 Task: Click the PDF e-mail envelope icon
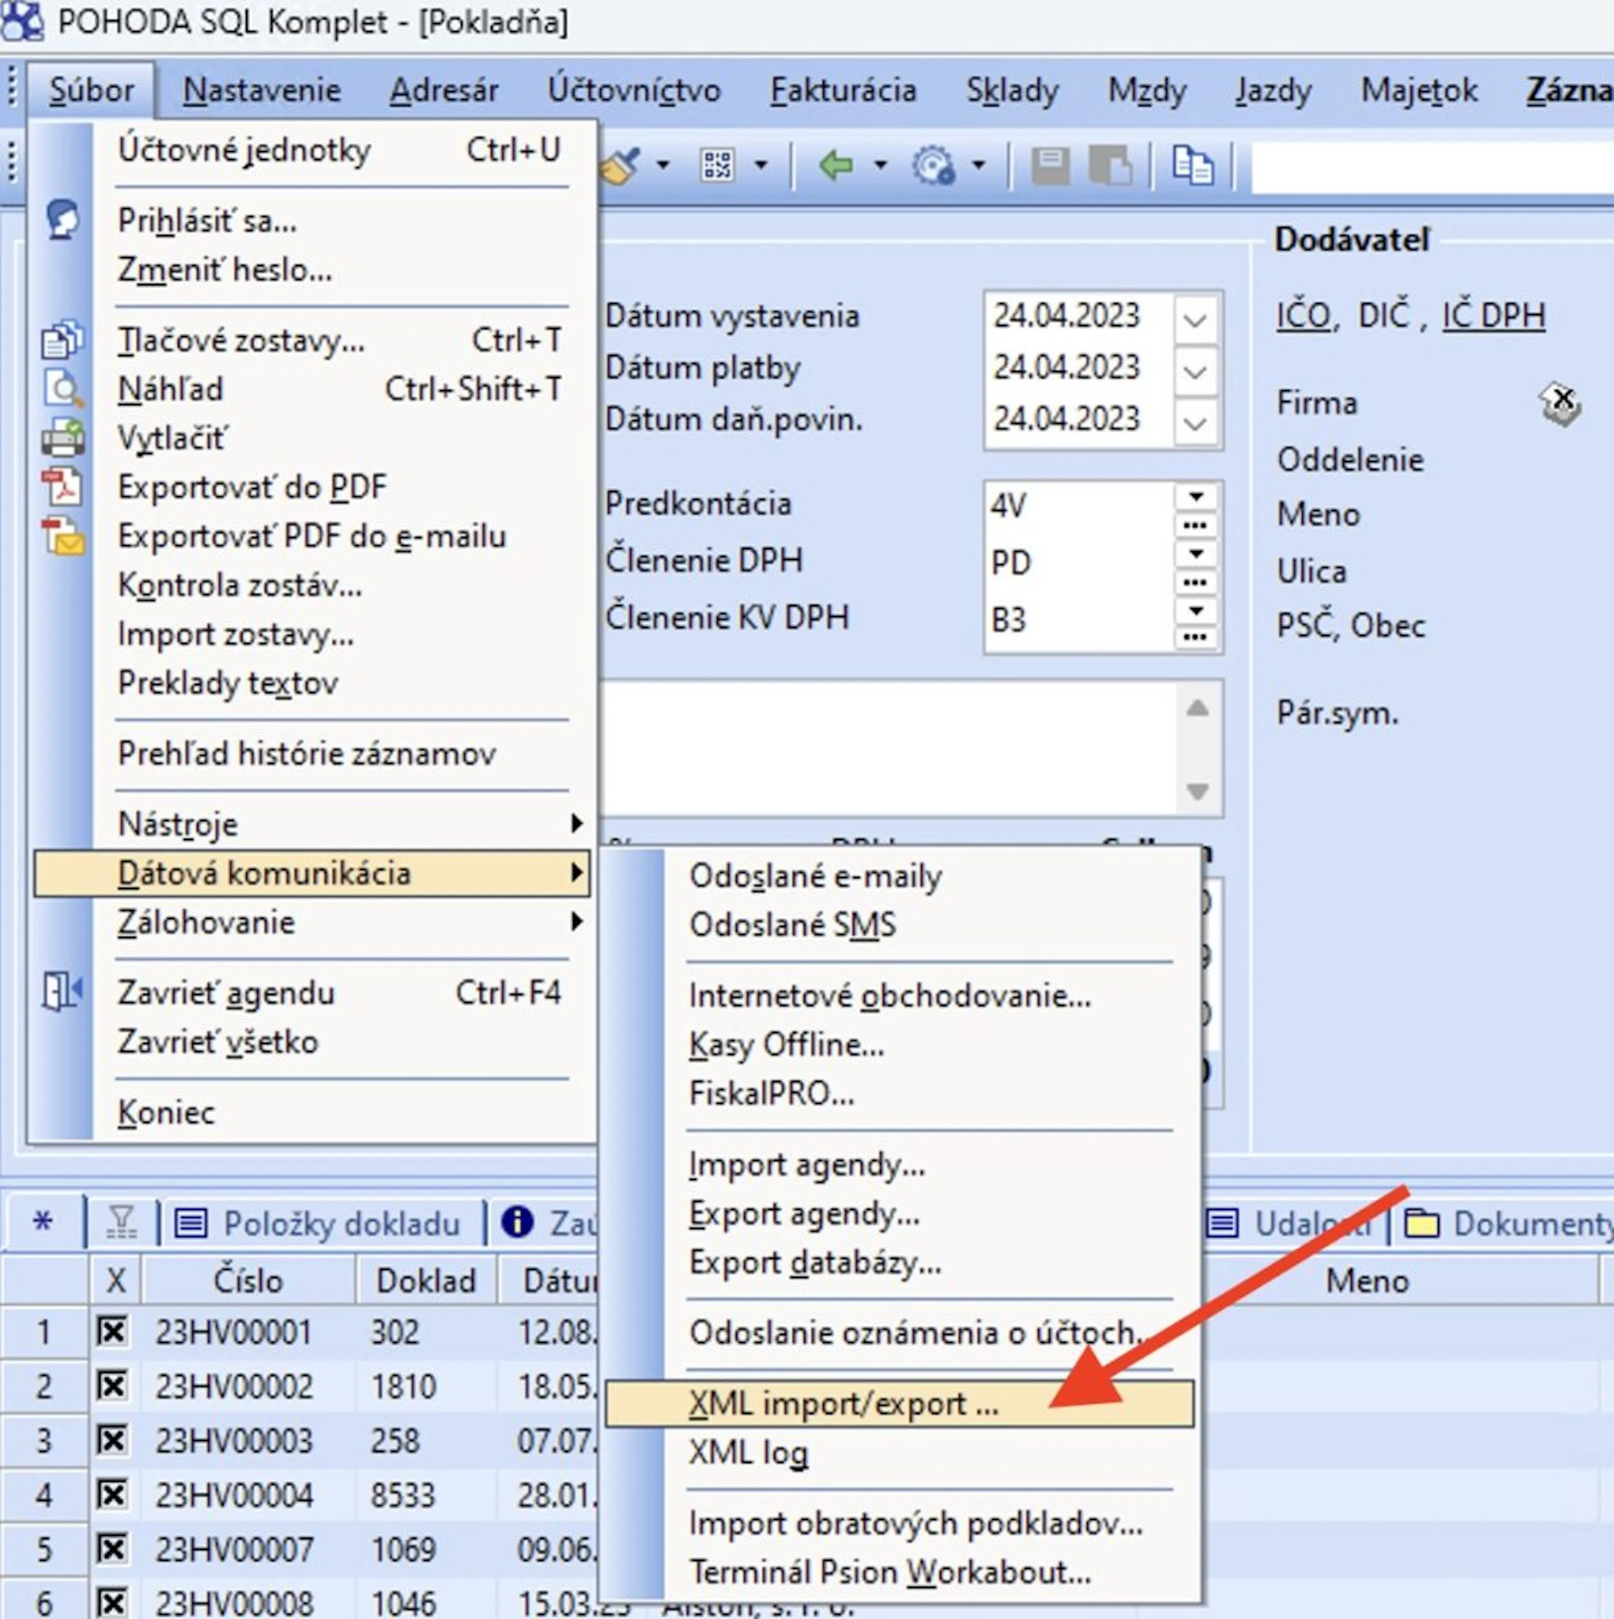pos(63,536)
